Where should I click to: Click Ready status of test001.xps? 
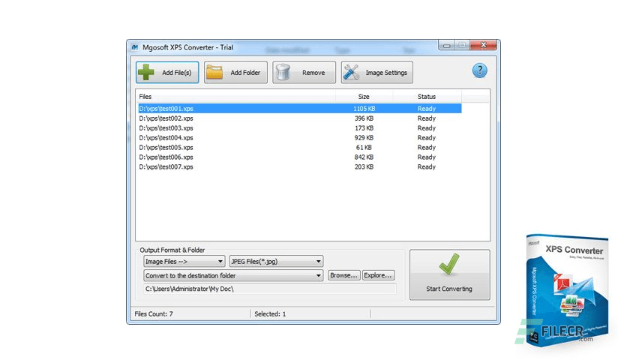(x=427, y=108)
